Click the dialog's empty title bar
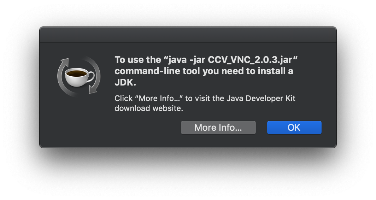Viewport: 376px width, 200px height. (188, 35)
